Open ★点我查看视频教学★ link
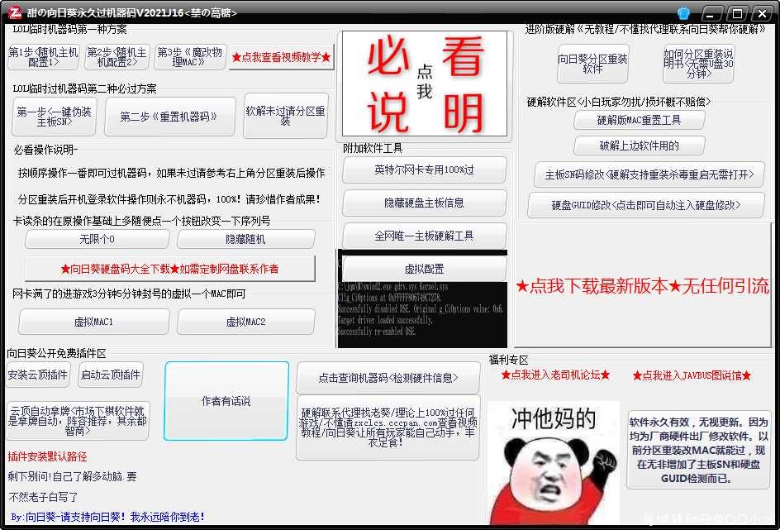Screen dimensions: 780x530 [x=281, y=58]
